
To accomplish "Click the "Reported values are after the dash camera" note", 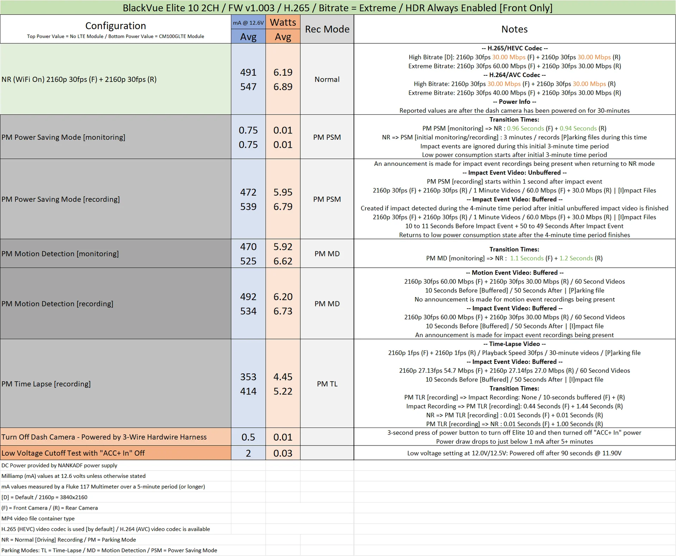I will (514, 110).
